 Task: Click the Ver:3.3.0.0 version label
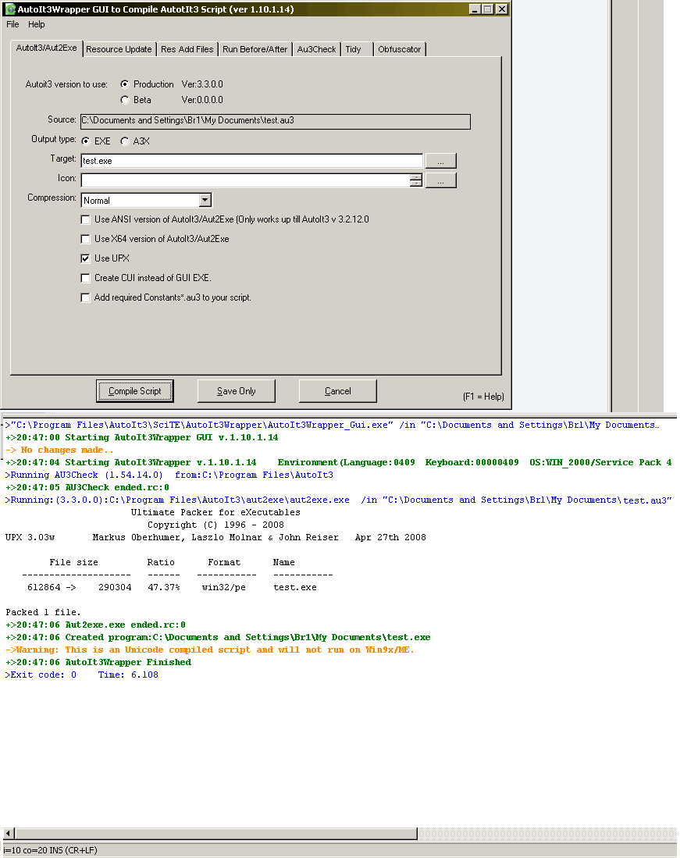tap(202, 84)
